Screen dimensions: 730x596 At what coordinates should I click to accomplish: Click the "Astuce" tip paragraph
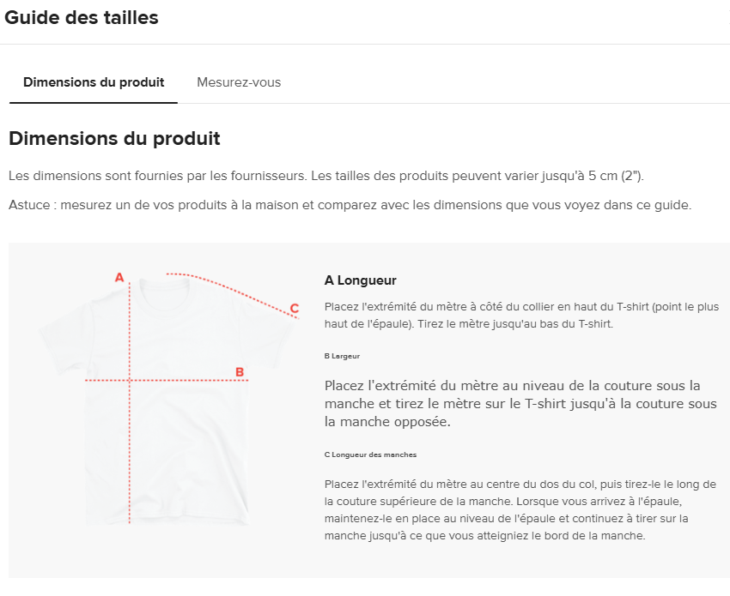(350, 205)
